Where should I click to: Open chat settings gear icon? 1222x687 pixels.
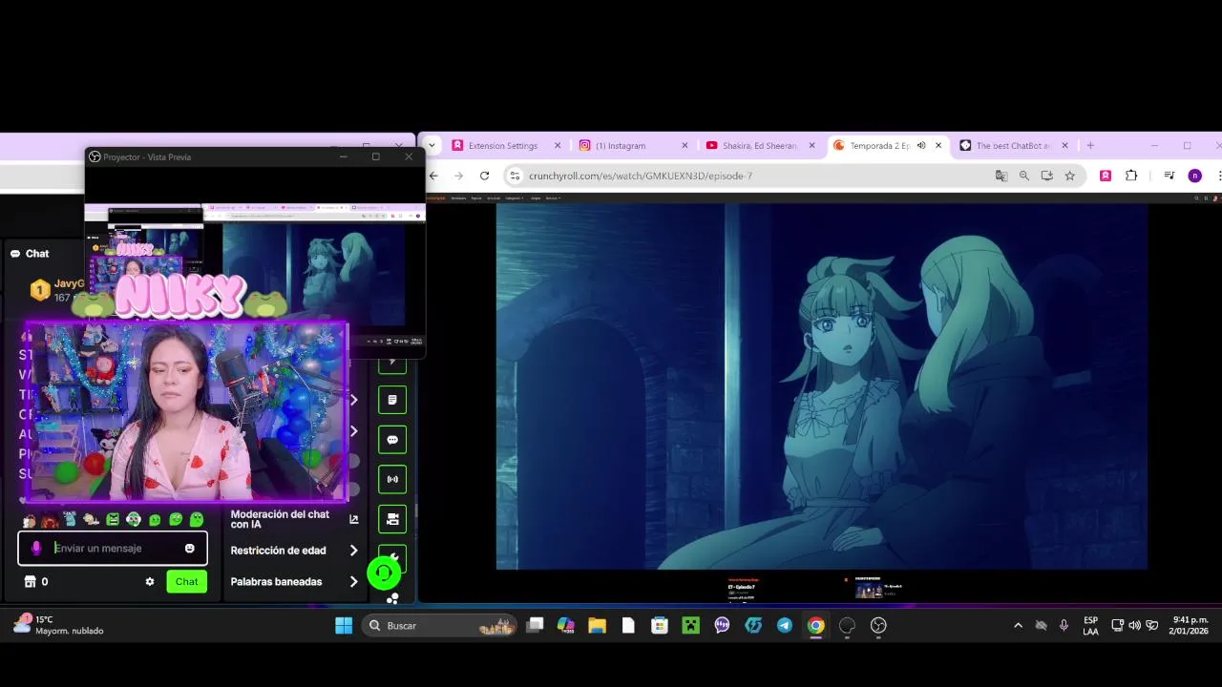point(150,581)
